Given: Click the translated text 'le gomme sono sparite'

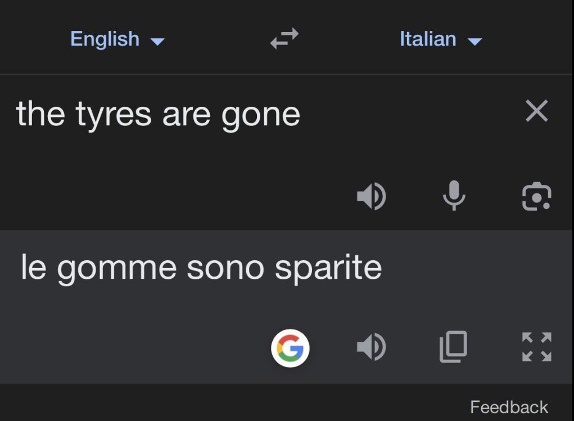Looking at the screenshot, I should click(x=201, y=268).
